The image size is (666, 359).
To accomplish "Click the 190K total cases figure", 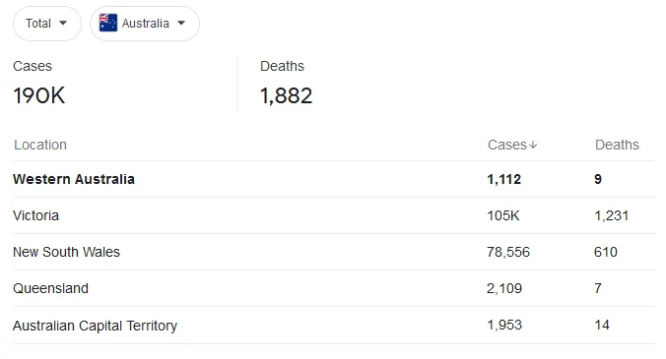I will [39, 95].
